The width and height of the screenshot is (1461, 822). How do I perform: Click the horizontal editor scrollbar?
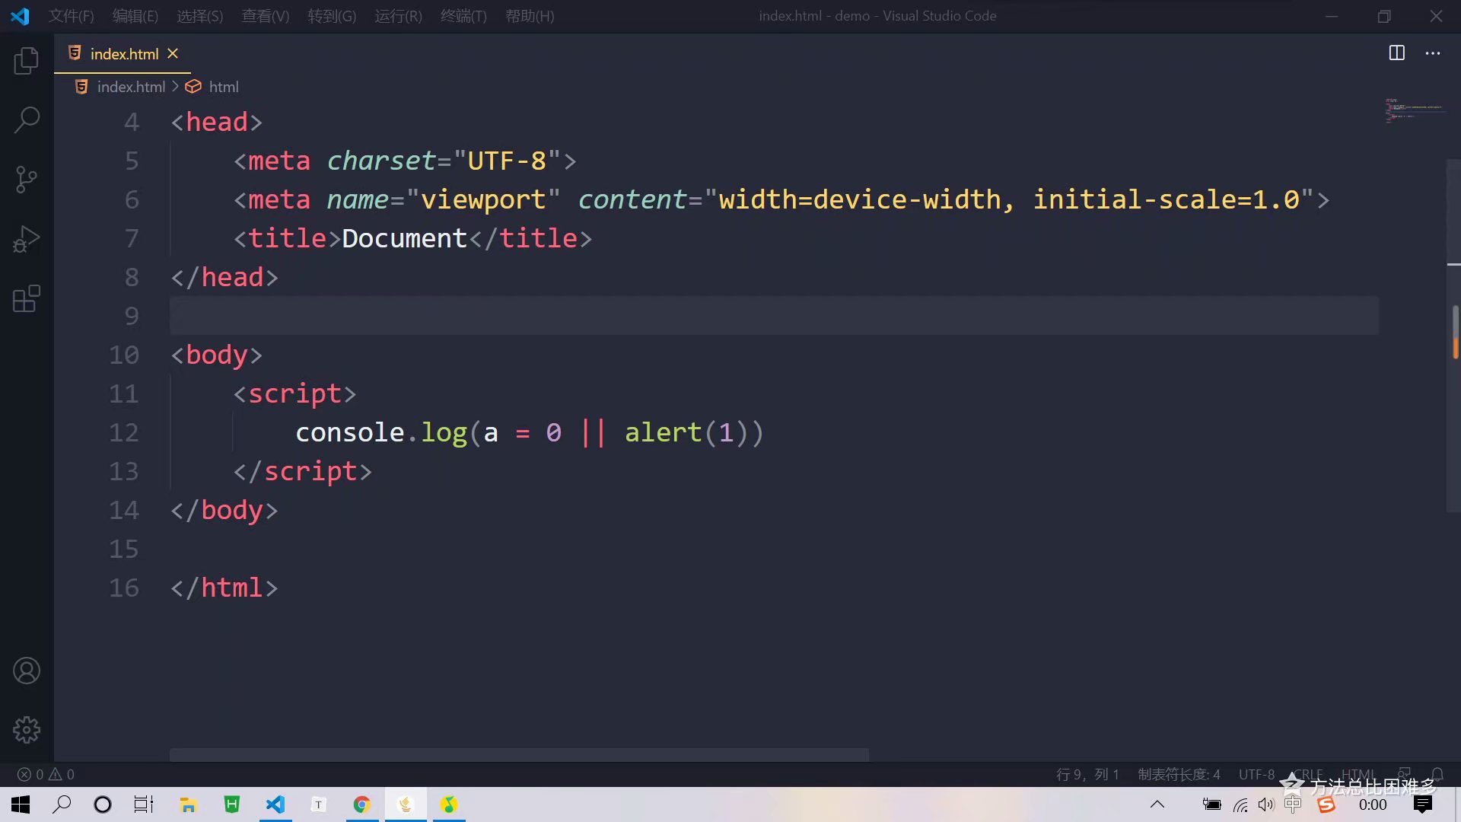click(x=519, y=754)
